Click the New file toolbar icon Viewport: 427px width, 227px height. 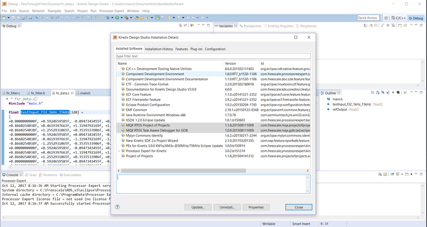point(4,17)
